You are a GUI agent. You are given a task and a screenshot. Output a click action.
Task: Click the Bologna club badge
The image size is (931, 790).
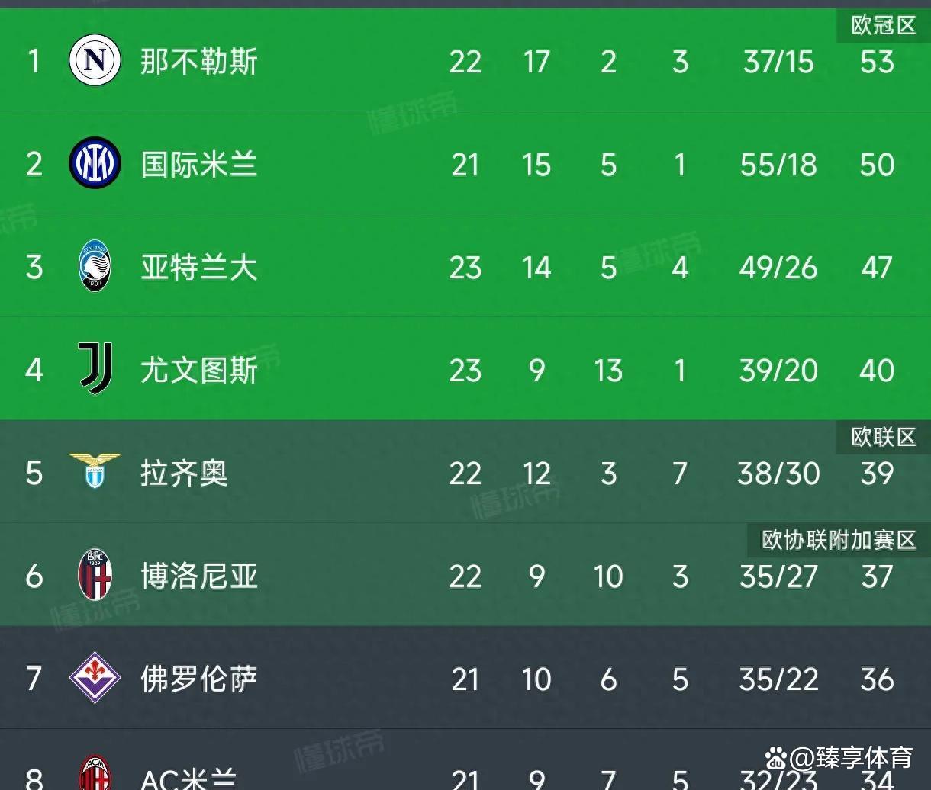coord(95,575)
